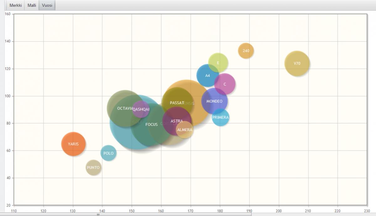Open the Malli tab
Image resolution: width=376 pixels, height=216 pixels.
(x=32, y=5)
